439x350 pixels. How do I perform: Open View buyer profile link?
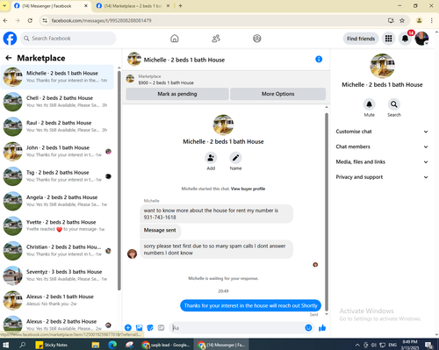tap(248, 189)
